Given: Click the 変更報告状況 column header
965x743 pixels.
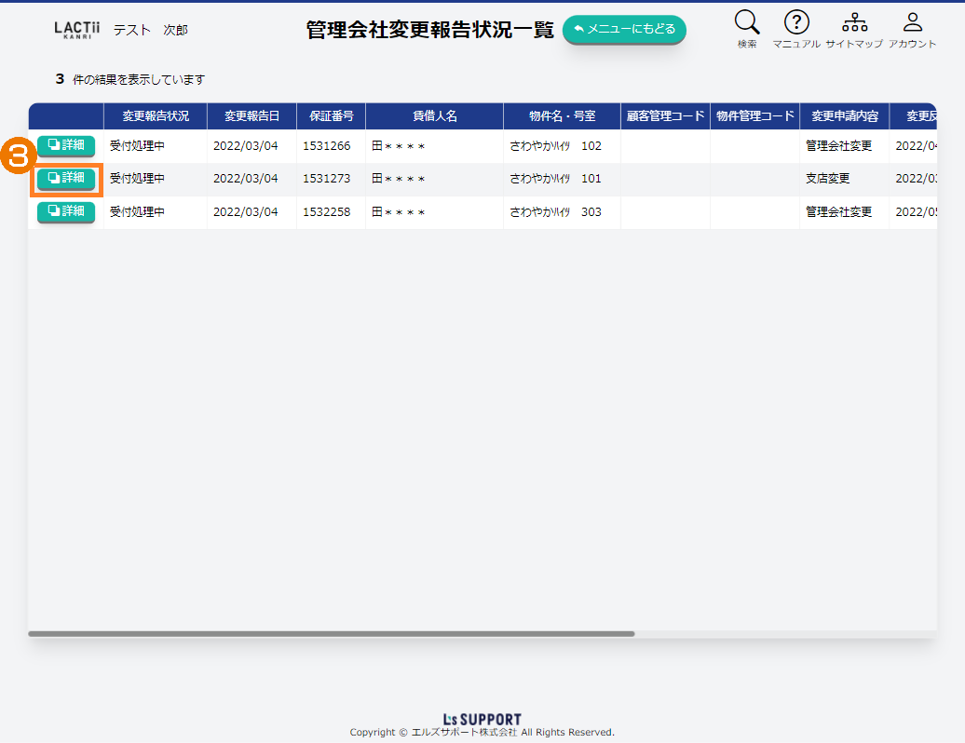Looking at the screenshot, I should pyautogui.click(x=156, y=116).
